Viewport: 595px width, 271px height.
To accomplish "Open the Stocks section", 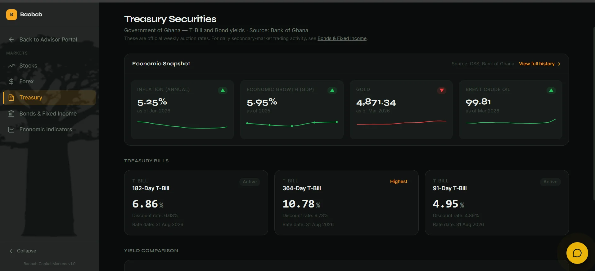I will pos(28,66).
